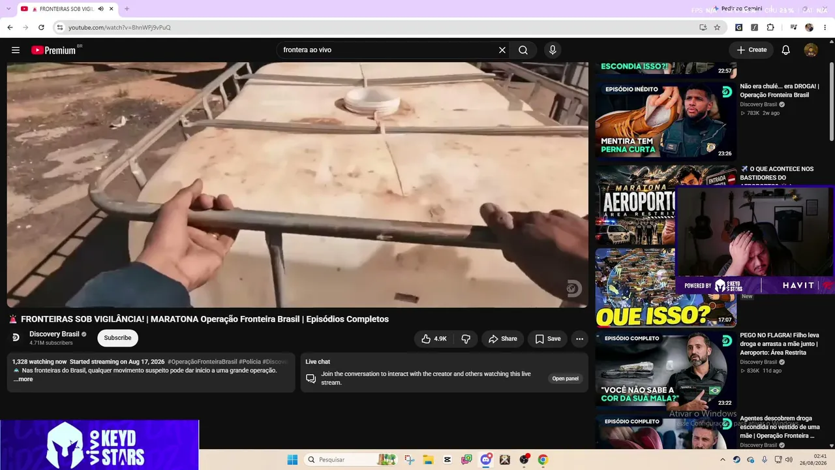The height and width of the screenshot is (470, 835).
Task: Clear the search box text
Action: pos(502,50)
